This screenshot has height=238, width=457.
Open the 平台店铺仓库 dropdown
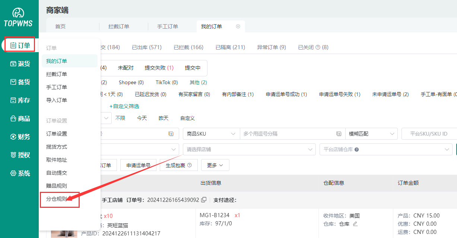[386, 149]
